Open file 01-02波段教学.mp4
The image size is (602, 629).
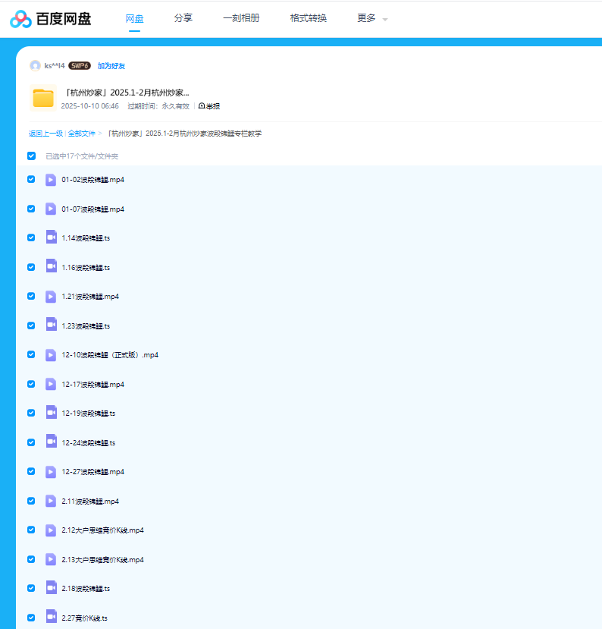pyautogui.click(x=93, y=180)
